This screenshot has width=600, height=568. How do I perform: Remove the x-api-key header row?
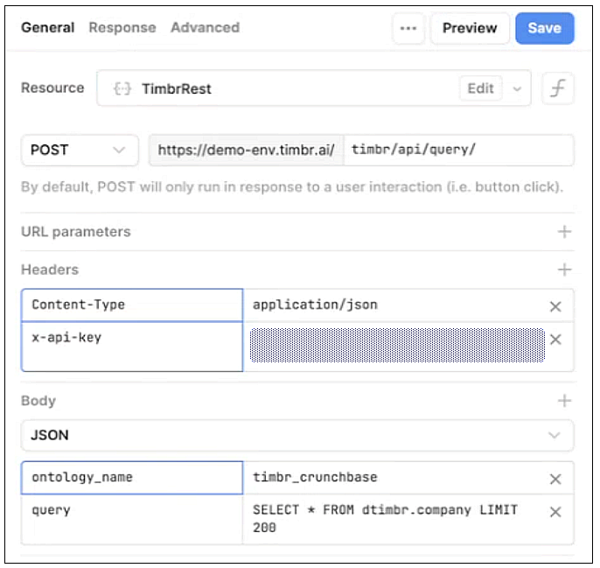click(555, 340)
